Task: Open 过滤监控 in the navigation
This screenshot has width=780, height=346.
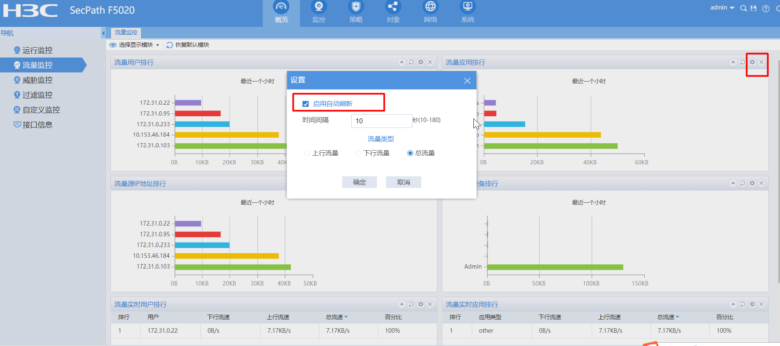Action: [x=37, y=95]
